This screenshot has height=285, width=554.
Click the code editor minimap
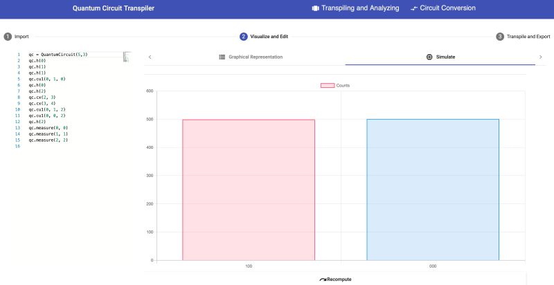[127, 57]
